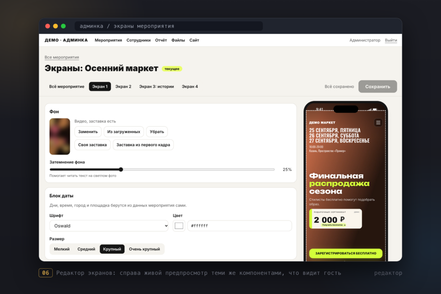The width and height of the screenshot is (441, 294).
Task: Click the админка / экраны мероприятия address bar
Action: point(169,26)
